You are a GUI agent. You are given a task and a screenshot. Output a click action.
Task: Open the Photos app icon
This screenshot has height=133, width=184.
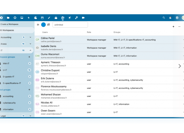[22, 18]
